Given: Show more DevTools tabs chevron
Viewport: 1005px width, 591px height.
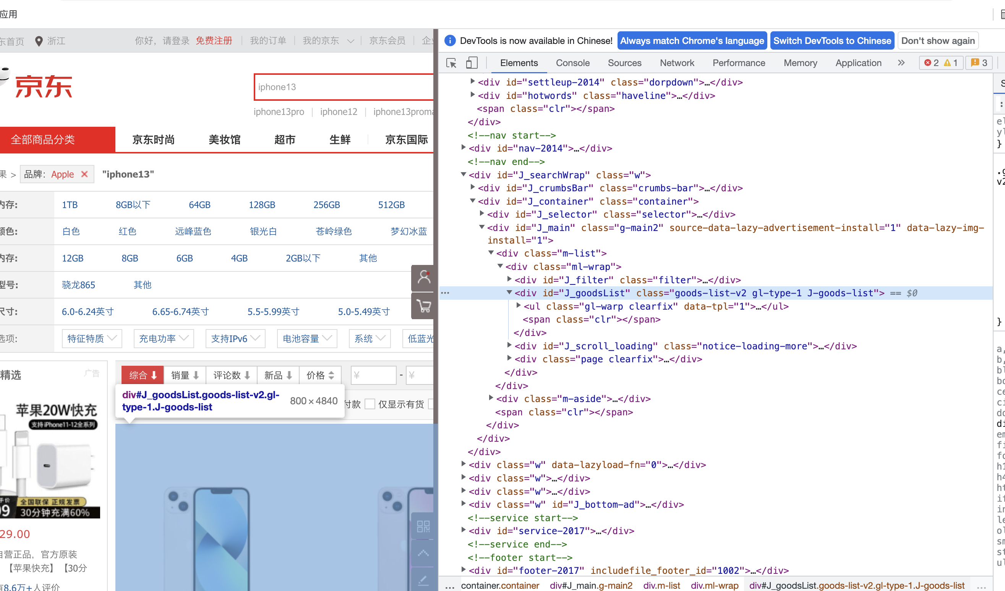Looking at the screenshot, I should tap(901, 63).
